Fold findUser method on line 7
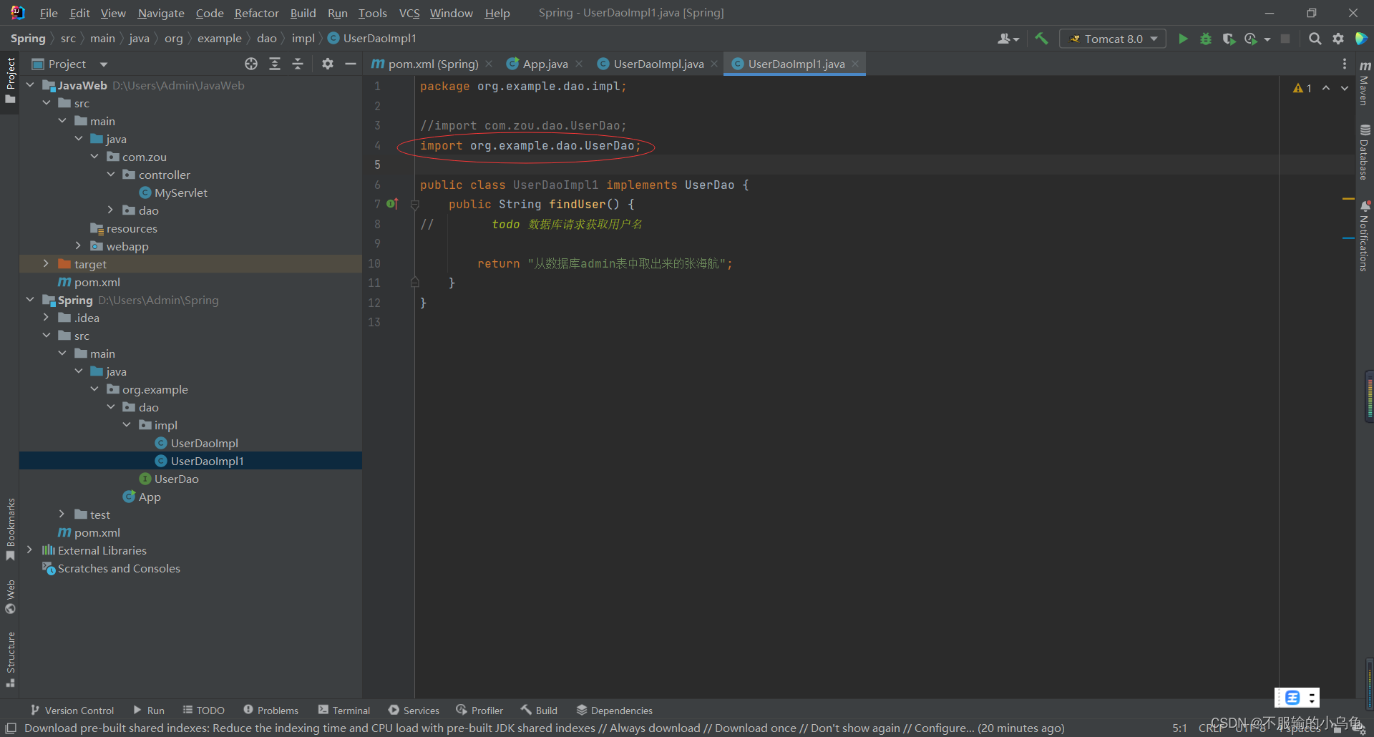The width and height of the screenshot is (1374, 737). (414, 205)
